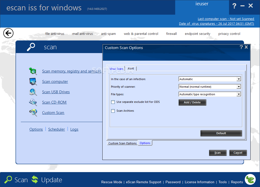Open eScan Remote Support
Image resolution: width=260 pixels, height=187 pixels.
coord(144,182)
